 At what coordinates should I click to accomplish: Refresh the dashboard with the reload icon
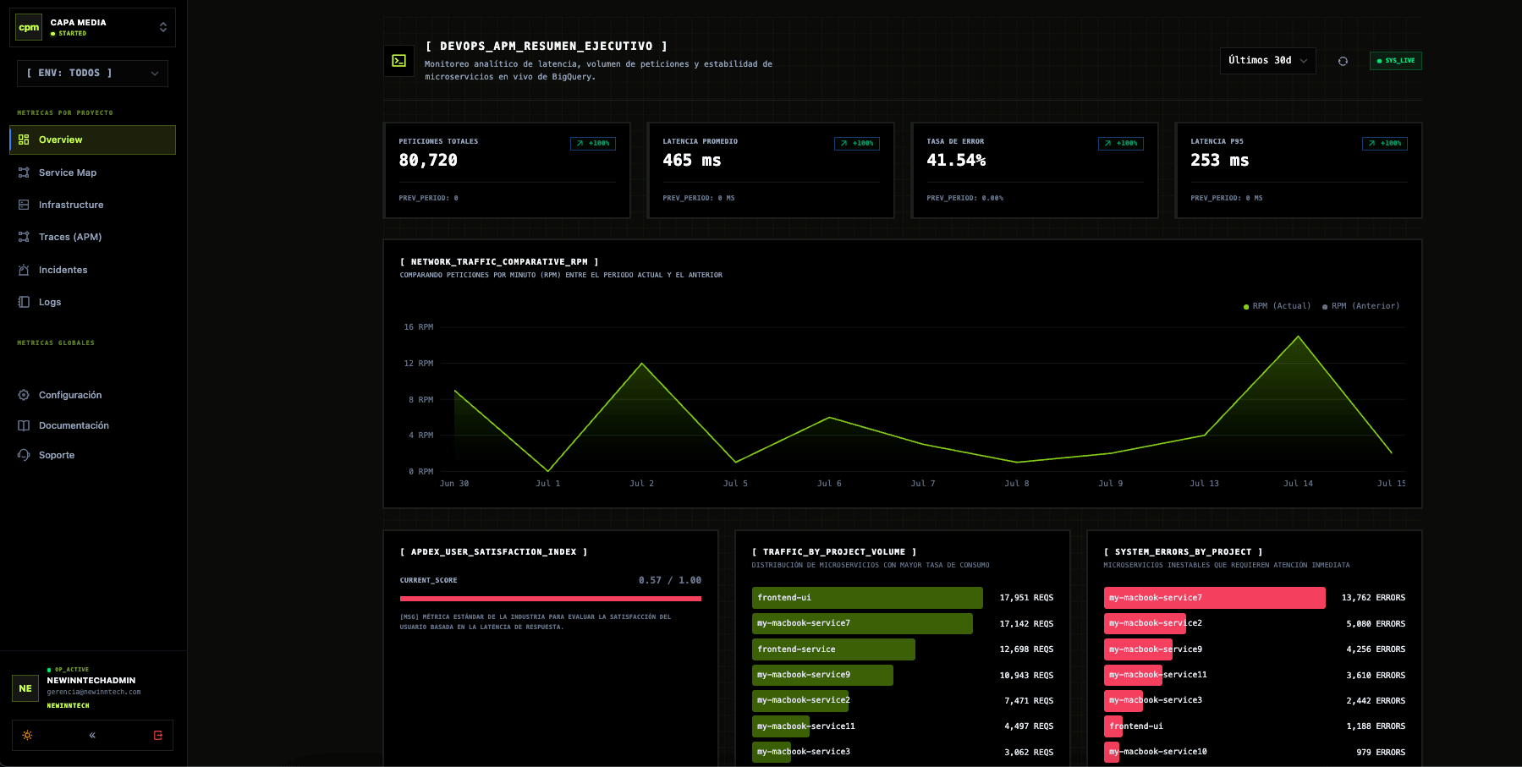[x=1343, y=61]
